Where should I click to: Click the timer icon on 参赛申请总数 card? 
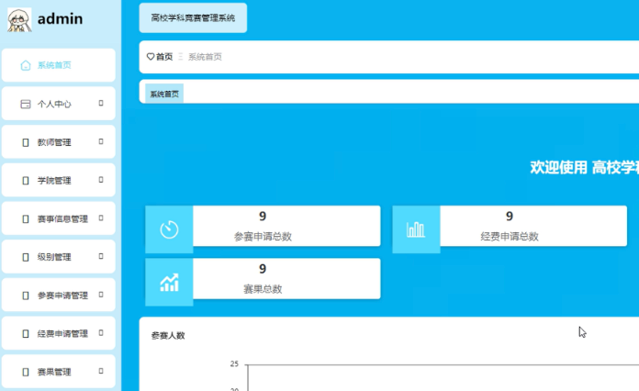[169, 229]
